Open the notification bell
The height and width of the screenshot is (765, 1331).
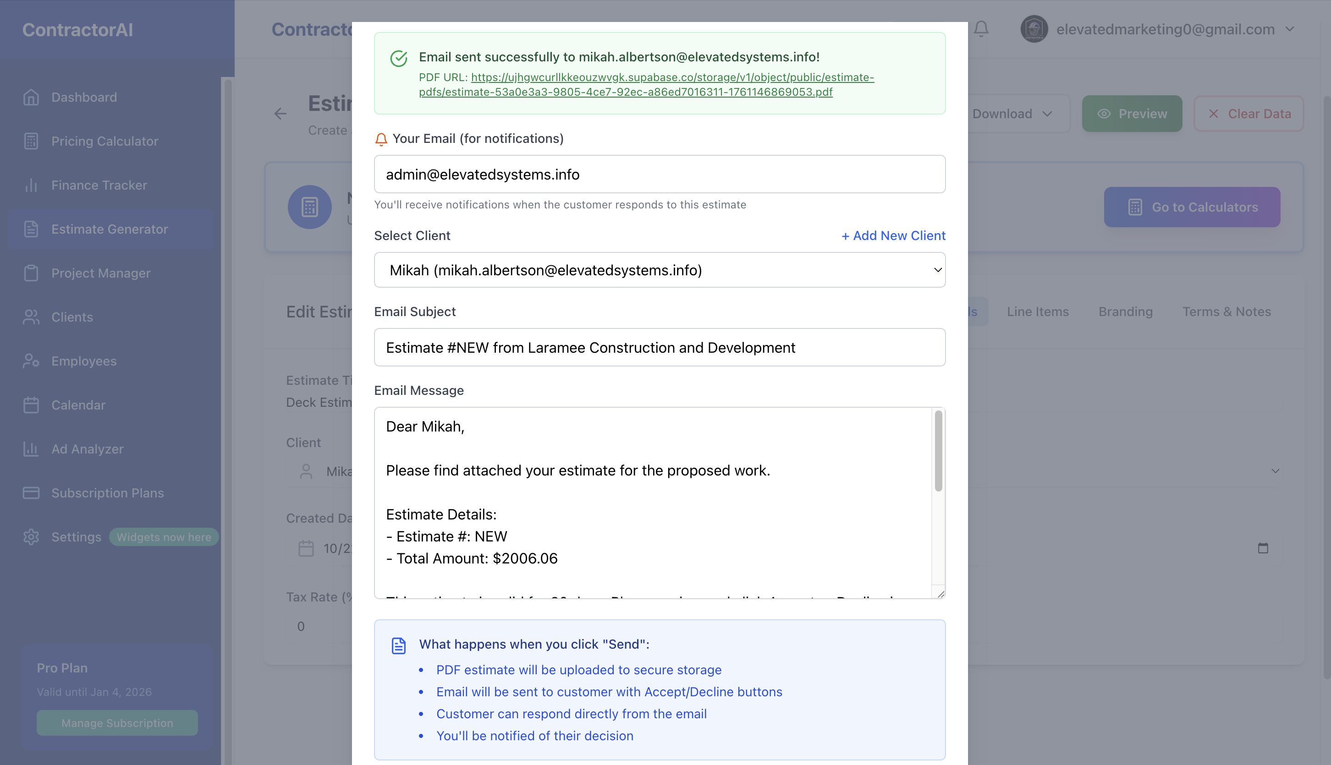[982, 29]
